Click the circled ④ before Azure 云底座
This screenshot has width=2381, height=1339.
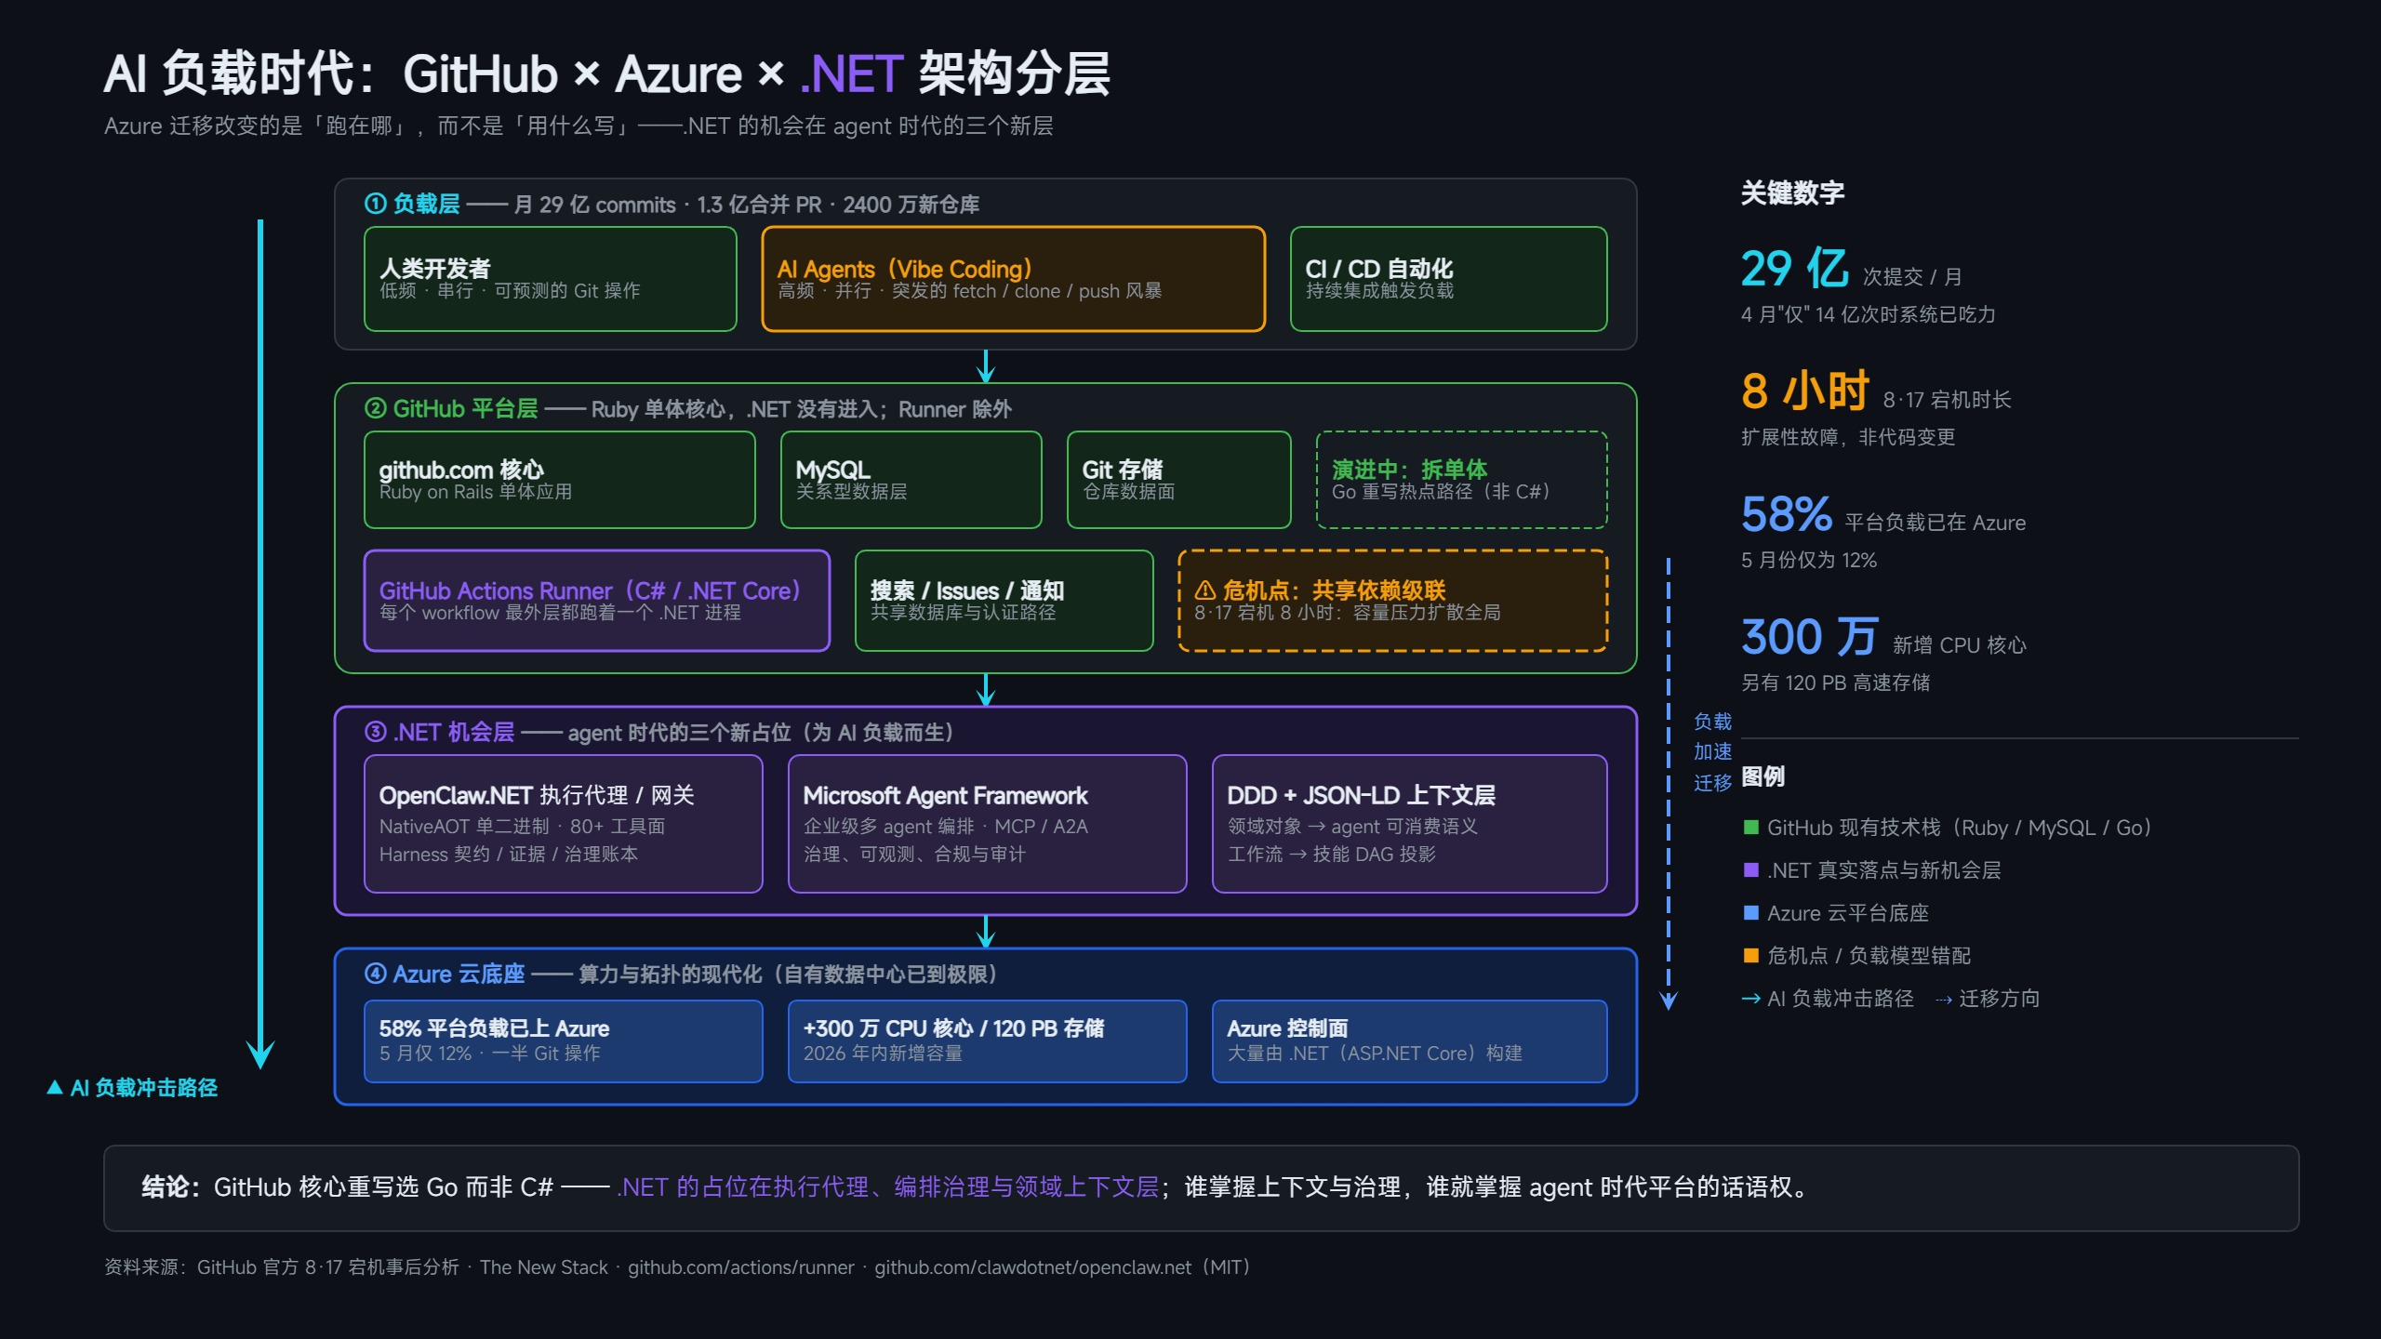375,974
